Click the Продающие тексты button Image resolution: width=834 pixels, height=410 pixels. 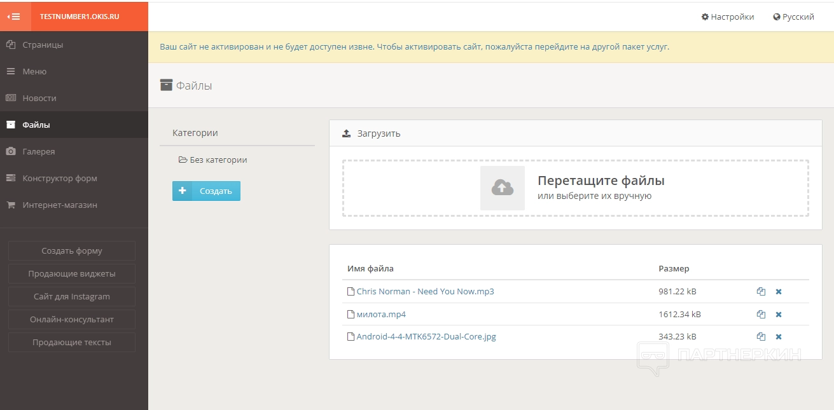pos(72,343)
